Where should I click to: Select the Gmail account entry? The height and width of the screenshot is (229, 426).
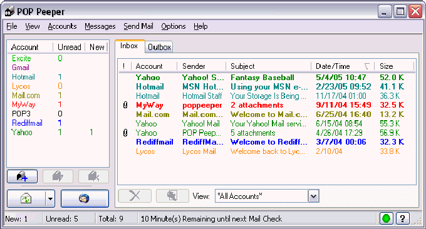click(x=21, y=68)
